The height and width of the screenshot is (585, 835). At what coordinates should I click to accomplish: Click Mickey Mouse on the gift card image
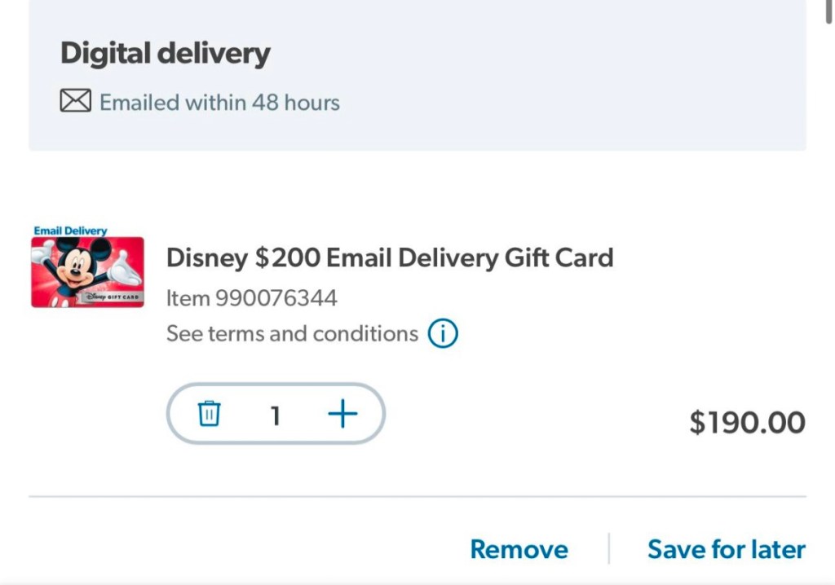point(79,267)
